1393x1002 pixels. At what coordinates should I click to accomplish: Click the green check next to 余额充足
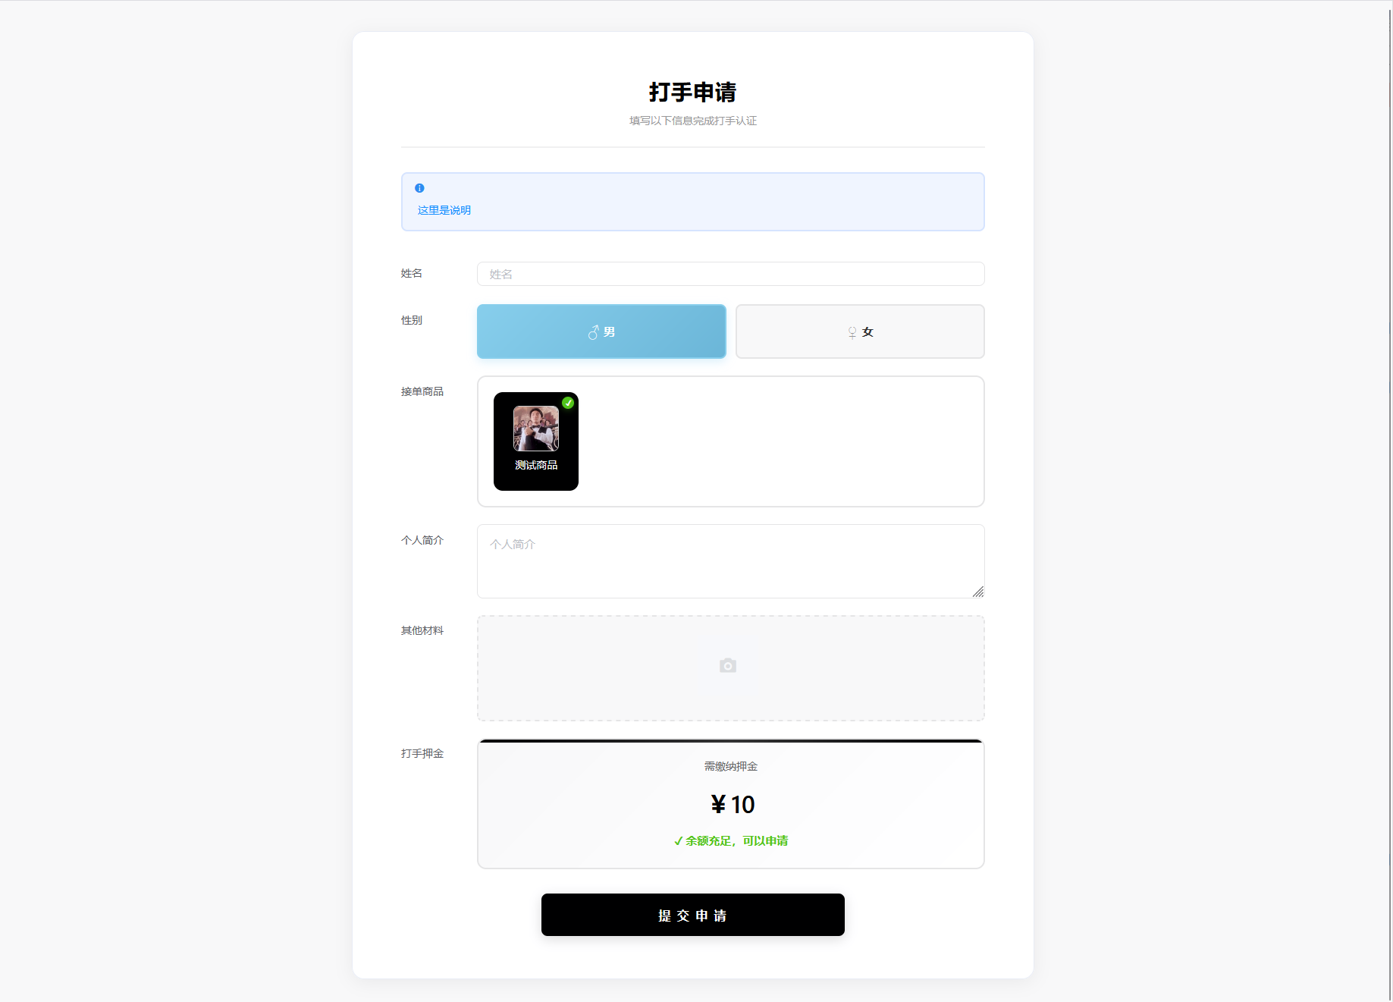tap(678, 841)
